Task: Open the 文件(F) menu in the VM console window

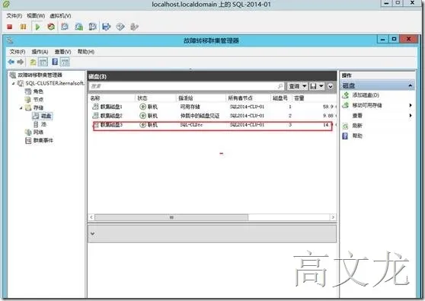Action: click(x=14, y=16)
